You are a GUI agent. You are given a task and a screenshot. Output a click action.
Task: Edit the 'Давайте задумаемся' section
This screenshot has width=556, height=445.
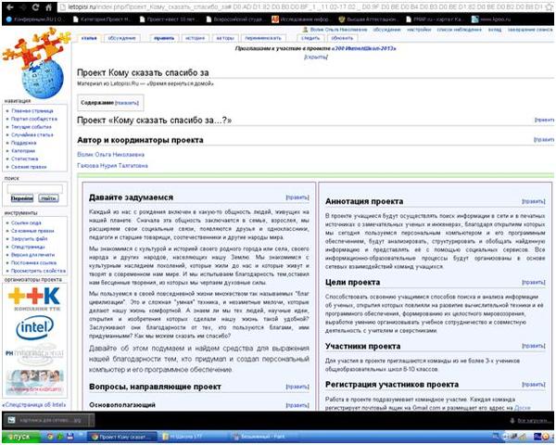(297, 197)
